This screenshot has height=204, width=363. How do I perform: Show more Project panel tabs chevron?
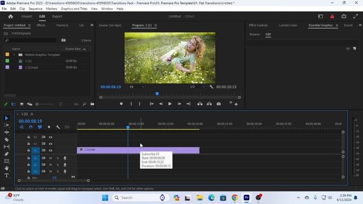[92, 25]
